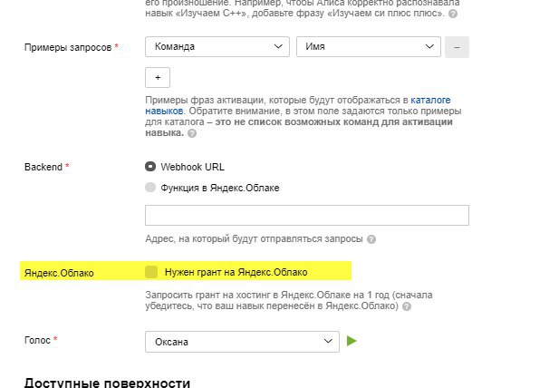Image resolution: width=549 pixels, height=388 pixels.
Task: Add a new example request with plus
Action: (x=158, y=77)
